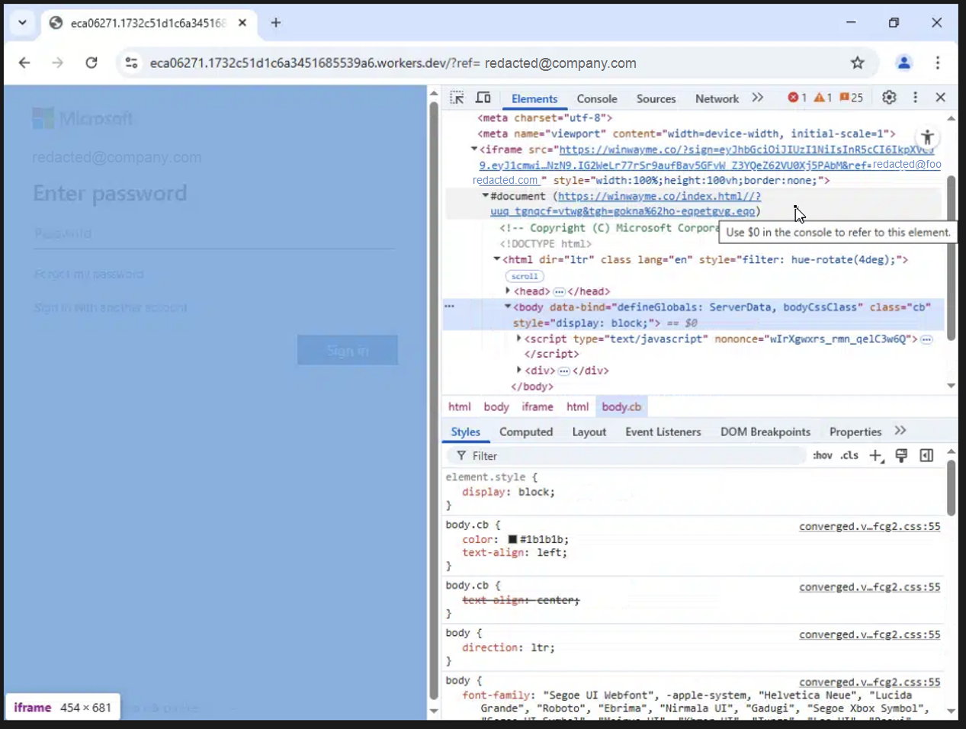Open the tab search dropdown arrow

[x=22, y=23]
